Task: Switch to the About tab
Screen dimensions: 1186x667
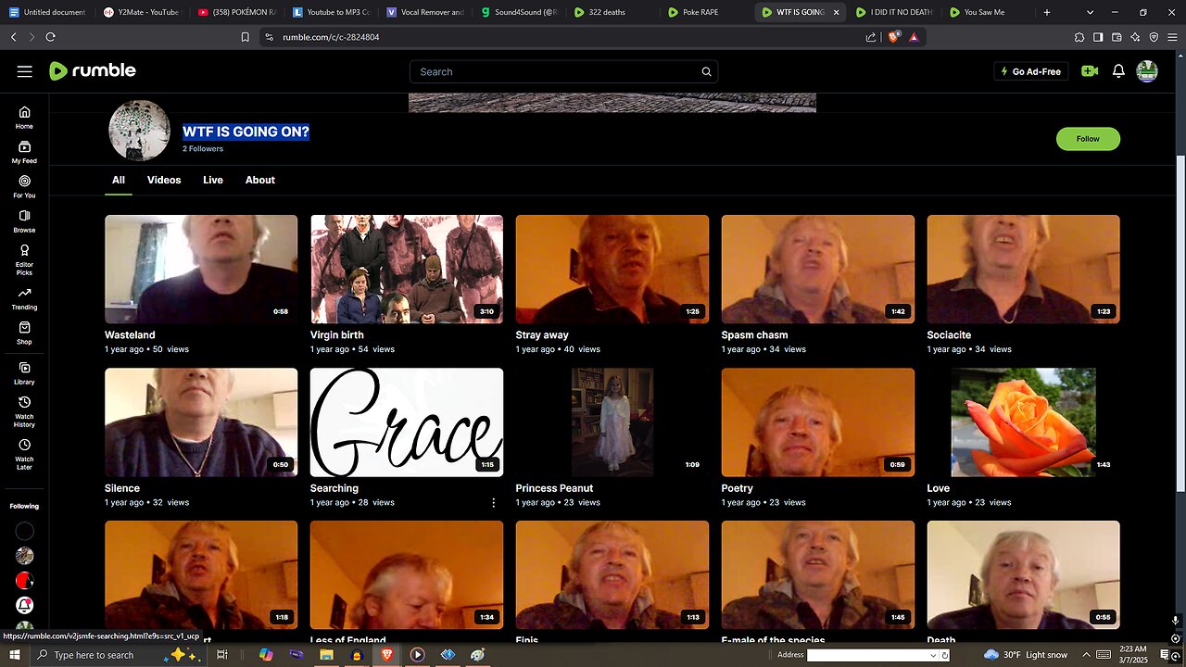Action: pyautogui.click(x=260, y=180)
